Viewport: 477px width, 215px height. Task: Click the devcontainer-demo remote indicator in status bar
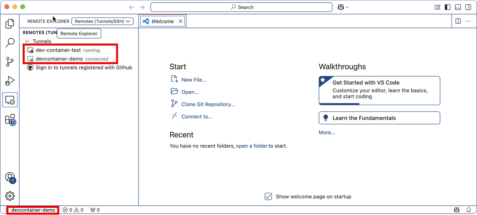pyautogui.click(x=33, y=210)
